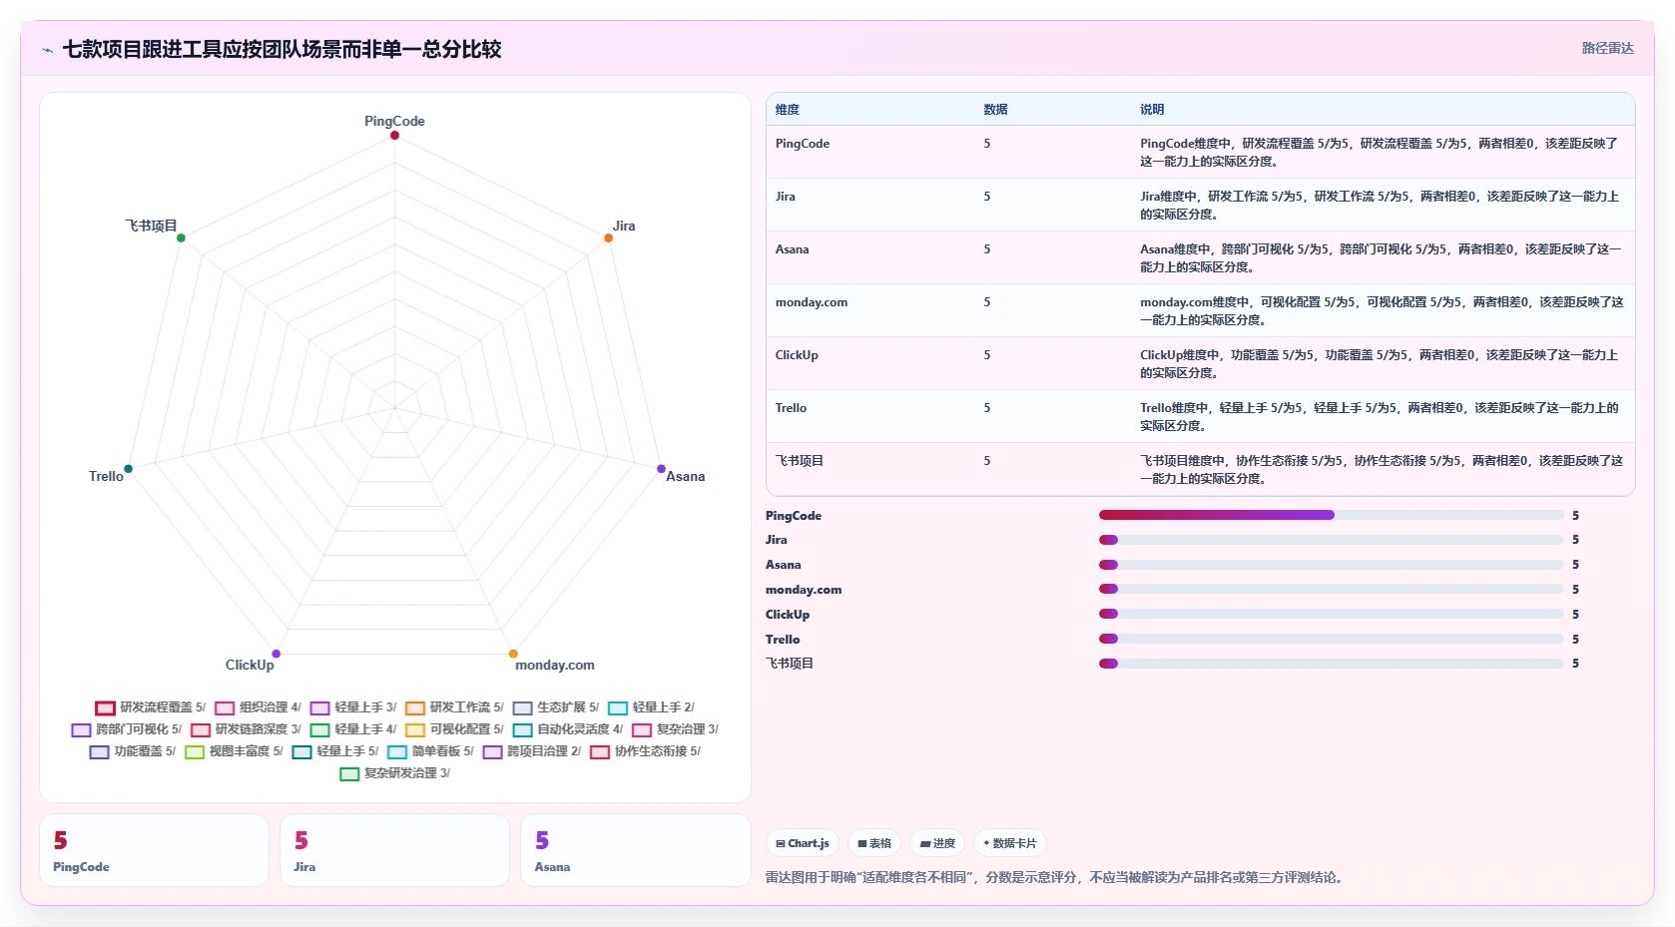Click the Asana data point on the radar
Viewport: 1675px width, 927px height.
(661, 468)
